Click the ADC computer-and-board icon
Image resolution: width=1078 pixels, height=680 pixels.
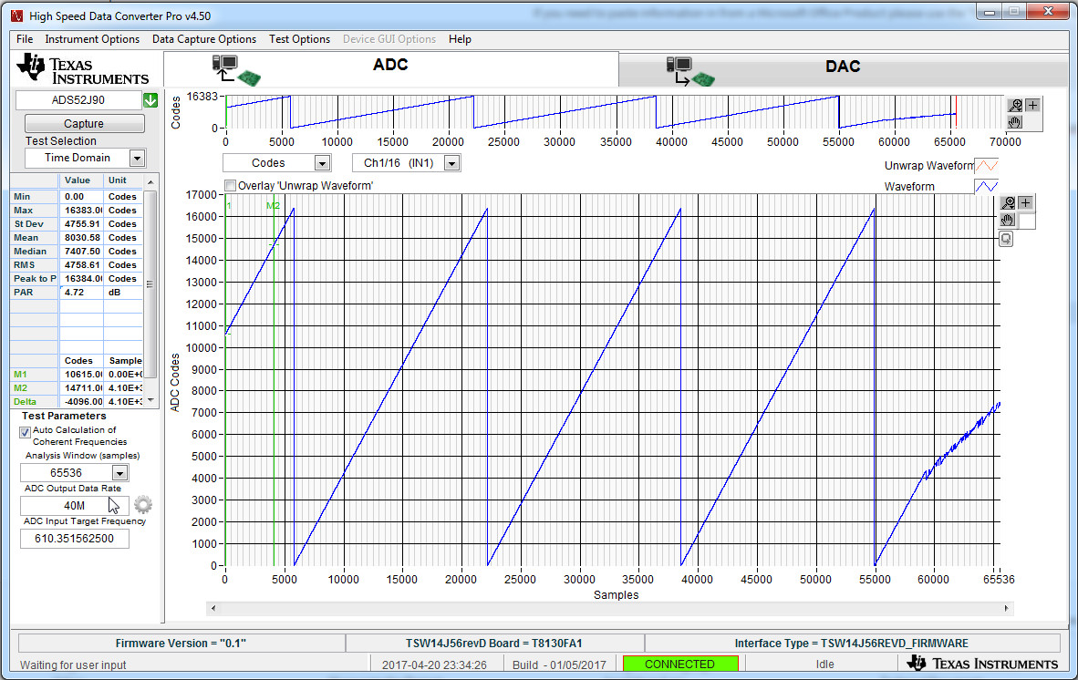coord(236,70)
